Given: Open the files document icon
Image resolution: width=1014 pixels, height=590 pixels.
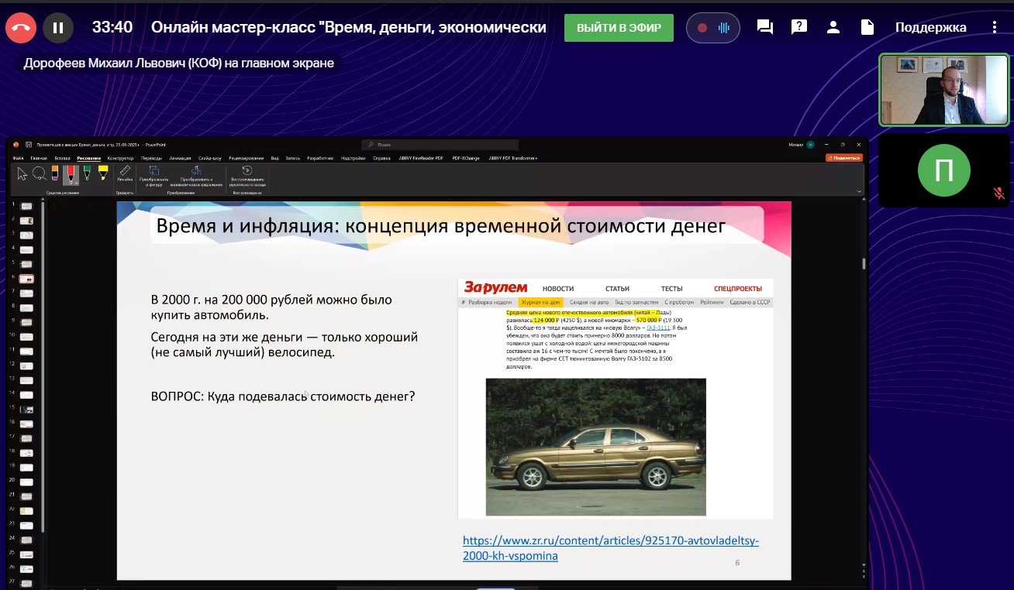Looking at the screenshot, I should tap(867, 27).
